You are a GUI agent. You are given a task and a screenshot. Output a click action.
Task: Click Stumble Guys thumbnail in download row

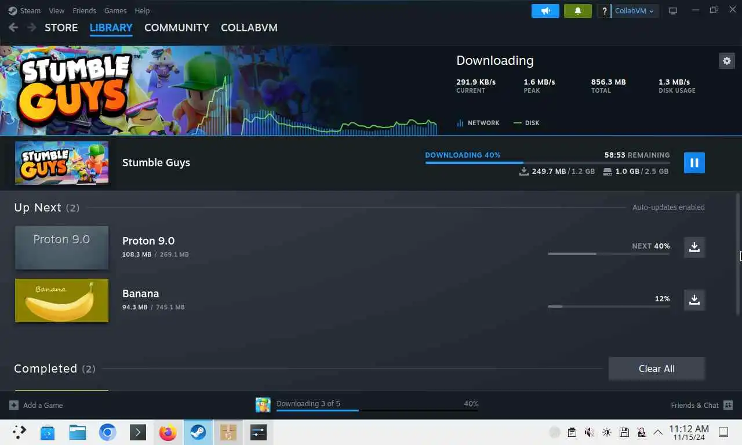61,163
